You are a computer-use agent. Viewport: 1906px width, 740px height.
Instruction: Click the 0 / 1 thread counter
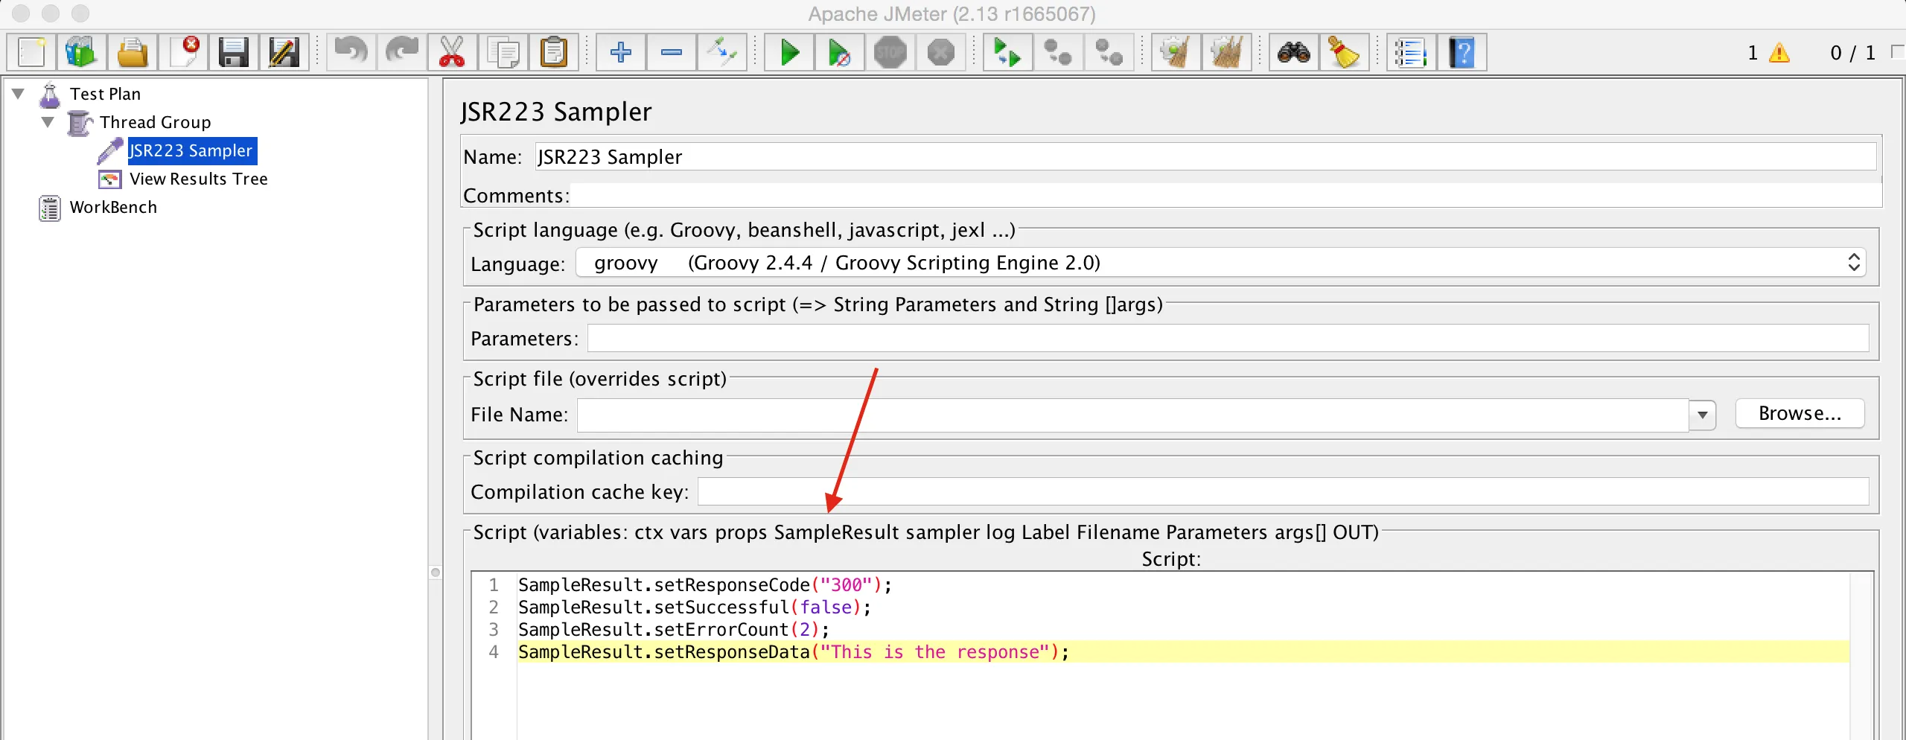coord(1852,53)
